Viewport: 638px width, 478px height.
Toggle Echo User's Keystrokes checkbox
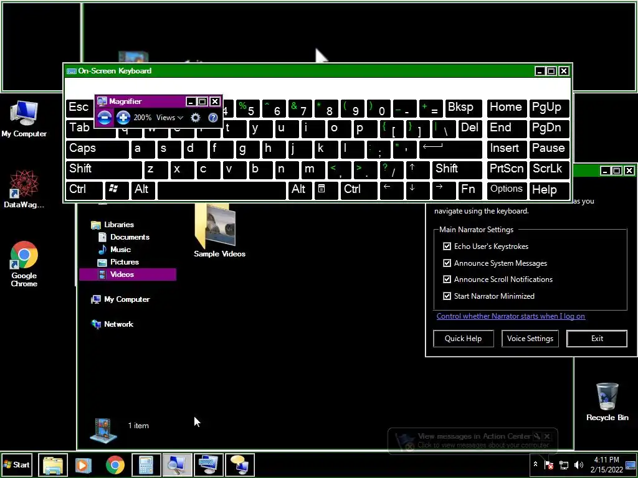(447, 246)
